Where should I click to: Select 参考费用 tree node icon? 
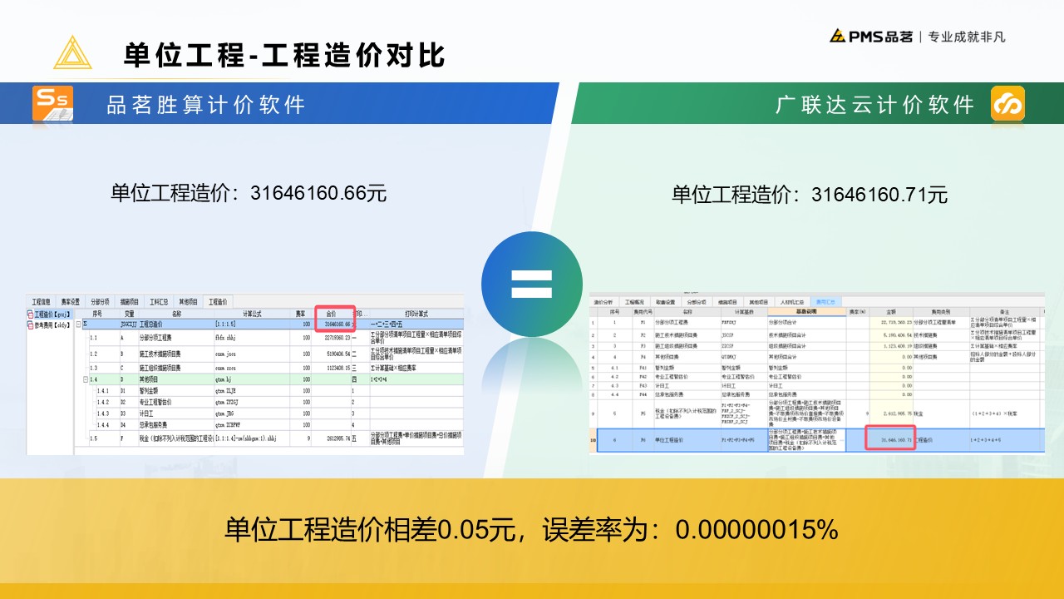31,325
